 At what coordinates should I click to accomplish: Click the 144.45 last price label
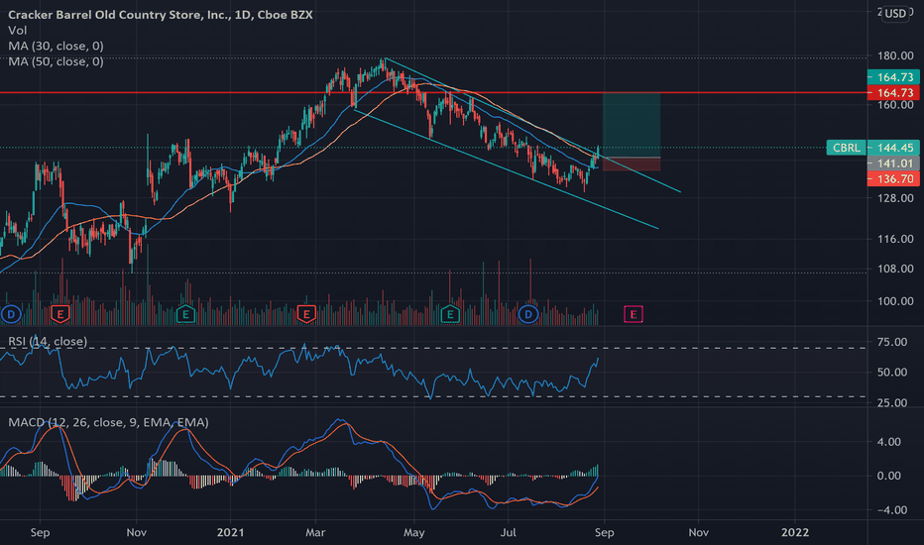click(x=893, y=148)
